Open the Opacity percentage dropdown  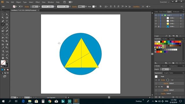[86, 7]
